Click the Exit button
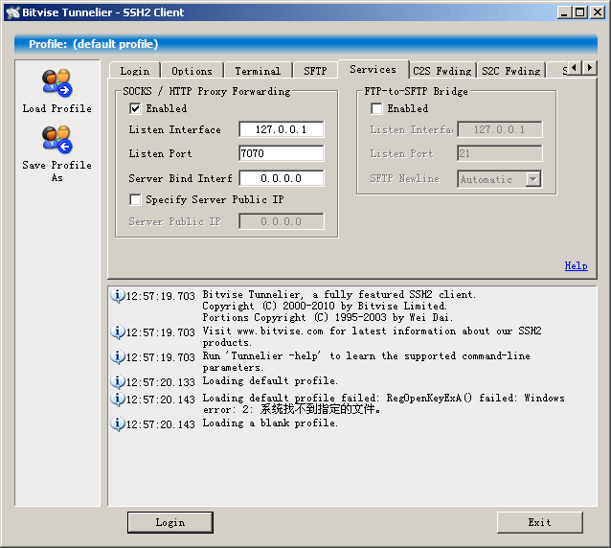 point(540,522)
